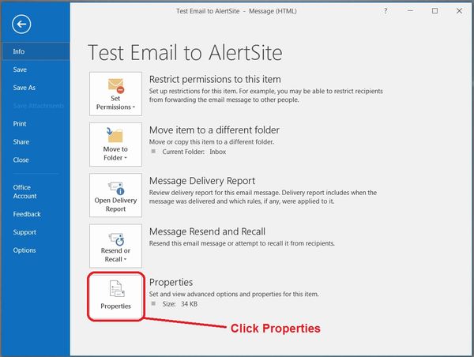The height and width of the screenshot is (357, 474).
Task: Click the 'Current Folder: Inbox' text
Action: pos(194,152)
